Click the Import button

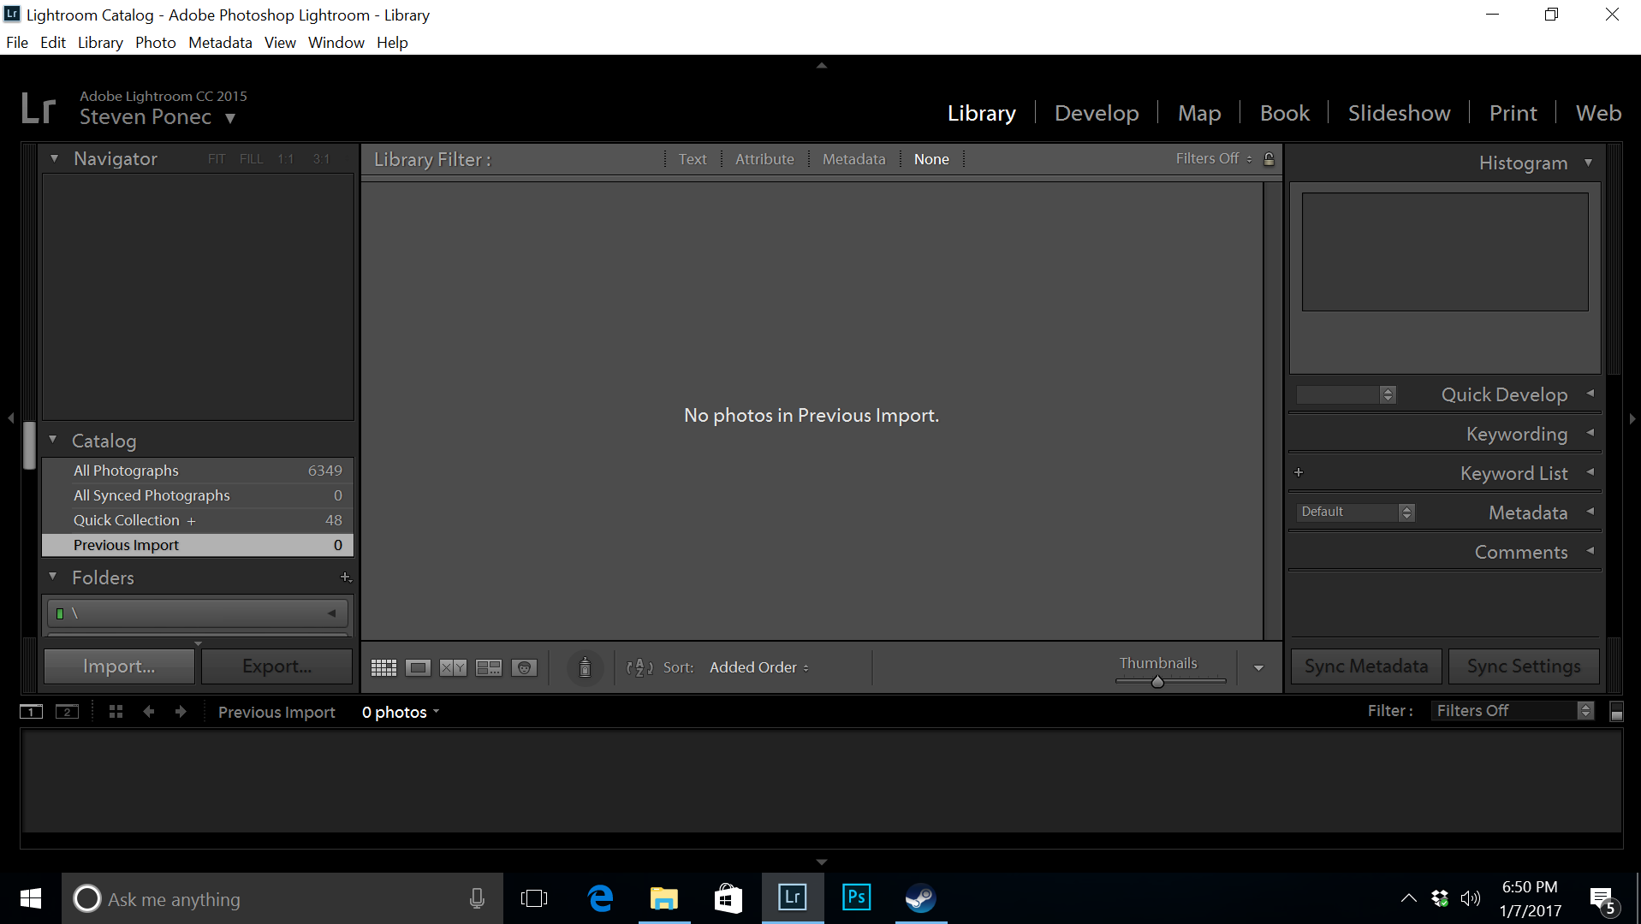click(119, 666)
